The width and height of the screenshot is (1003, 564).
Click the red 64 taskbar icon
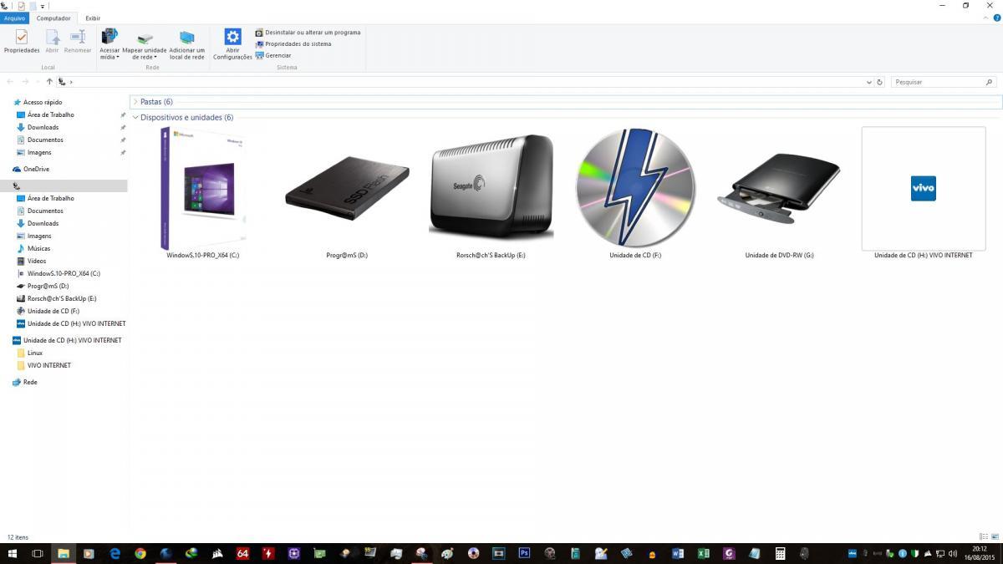(x=242, y=553)
